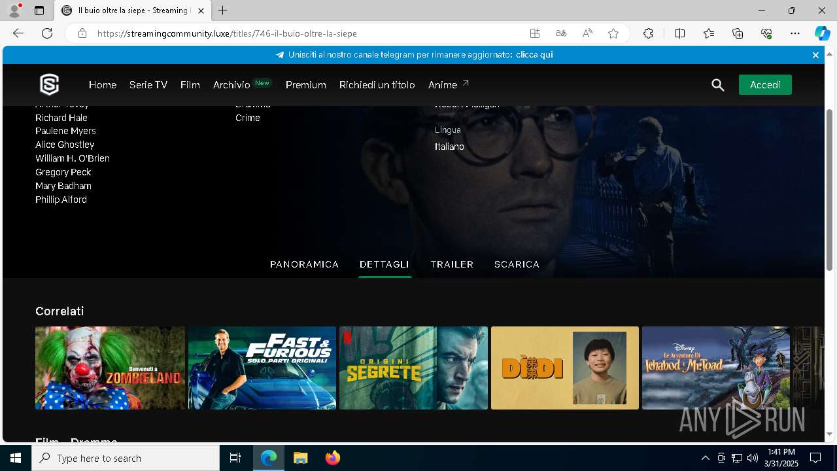Open the Dìdi movie thumbnail
The image size is (837, 471).
pos(565,368)
